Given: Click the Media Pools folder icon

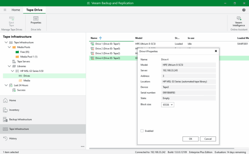Looking at the screenshot, I should (14, 47).
